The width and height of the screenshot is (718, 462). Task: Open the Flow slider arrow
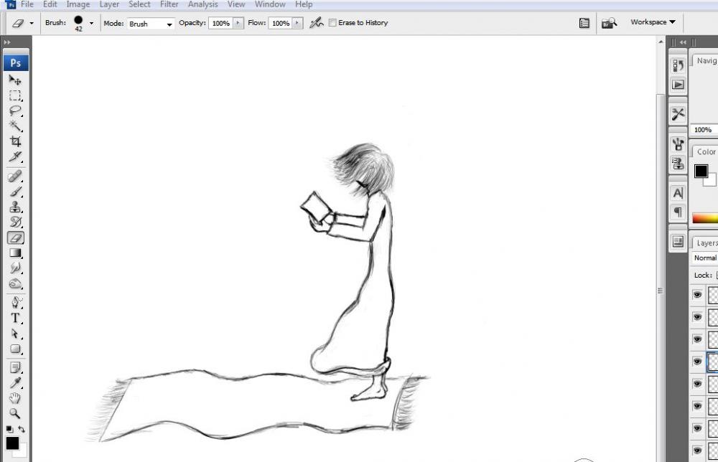pos(298,23)
